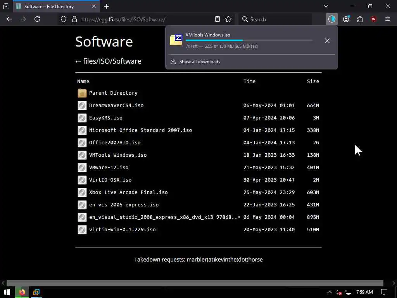
Task: Click the forward navigation arrow
Action: pyautogui.click(x=23, y=19)
